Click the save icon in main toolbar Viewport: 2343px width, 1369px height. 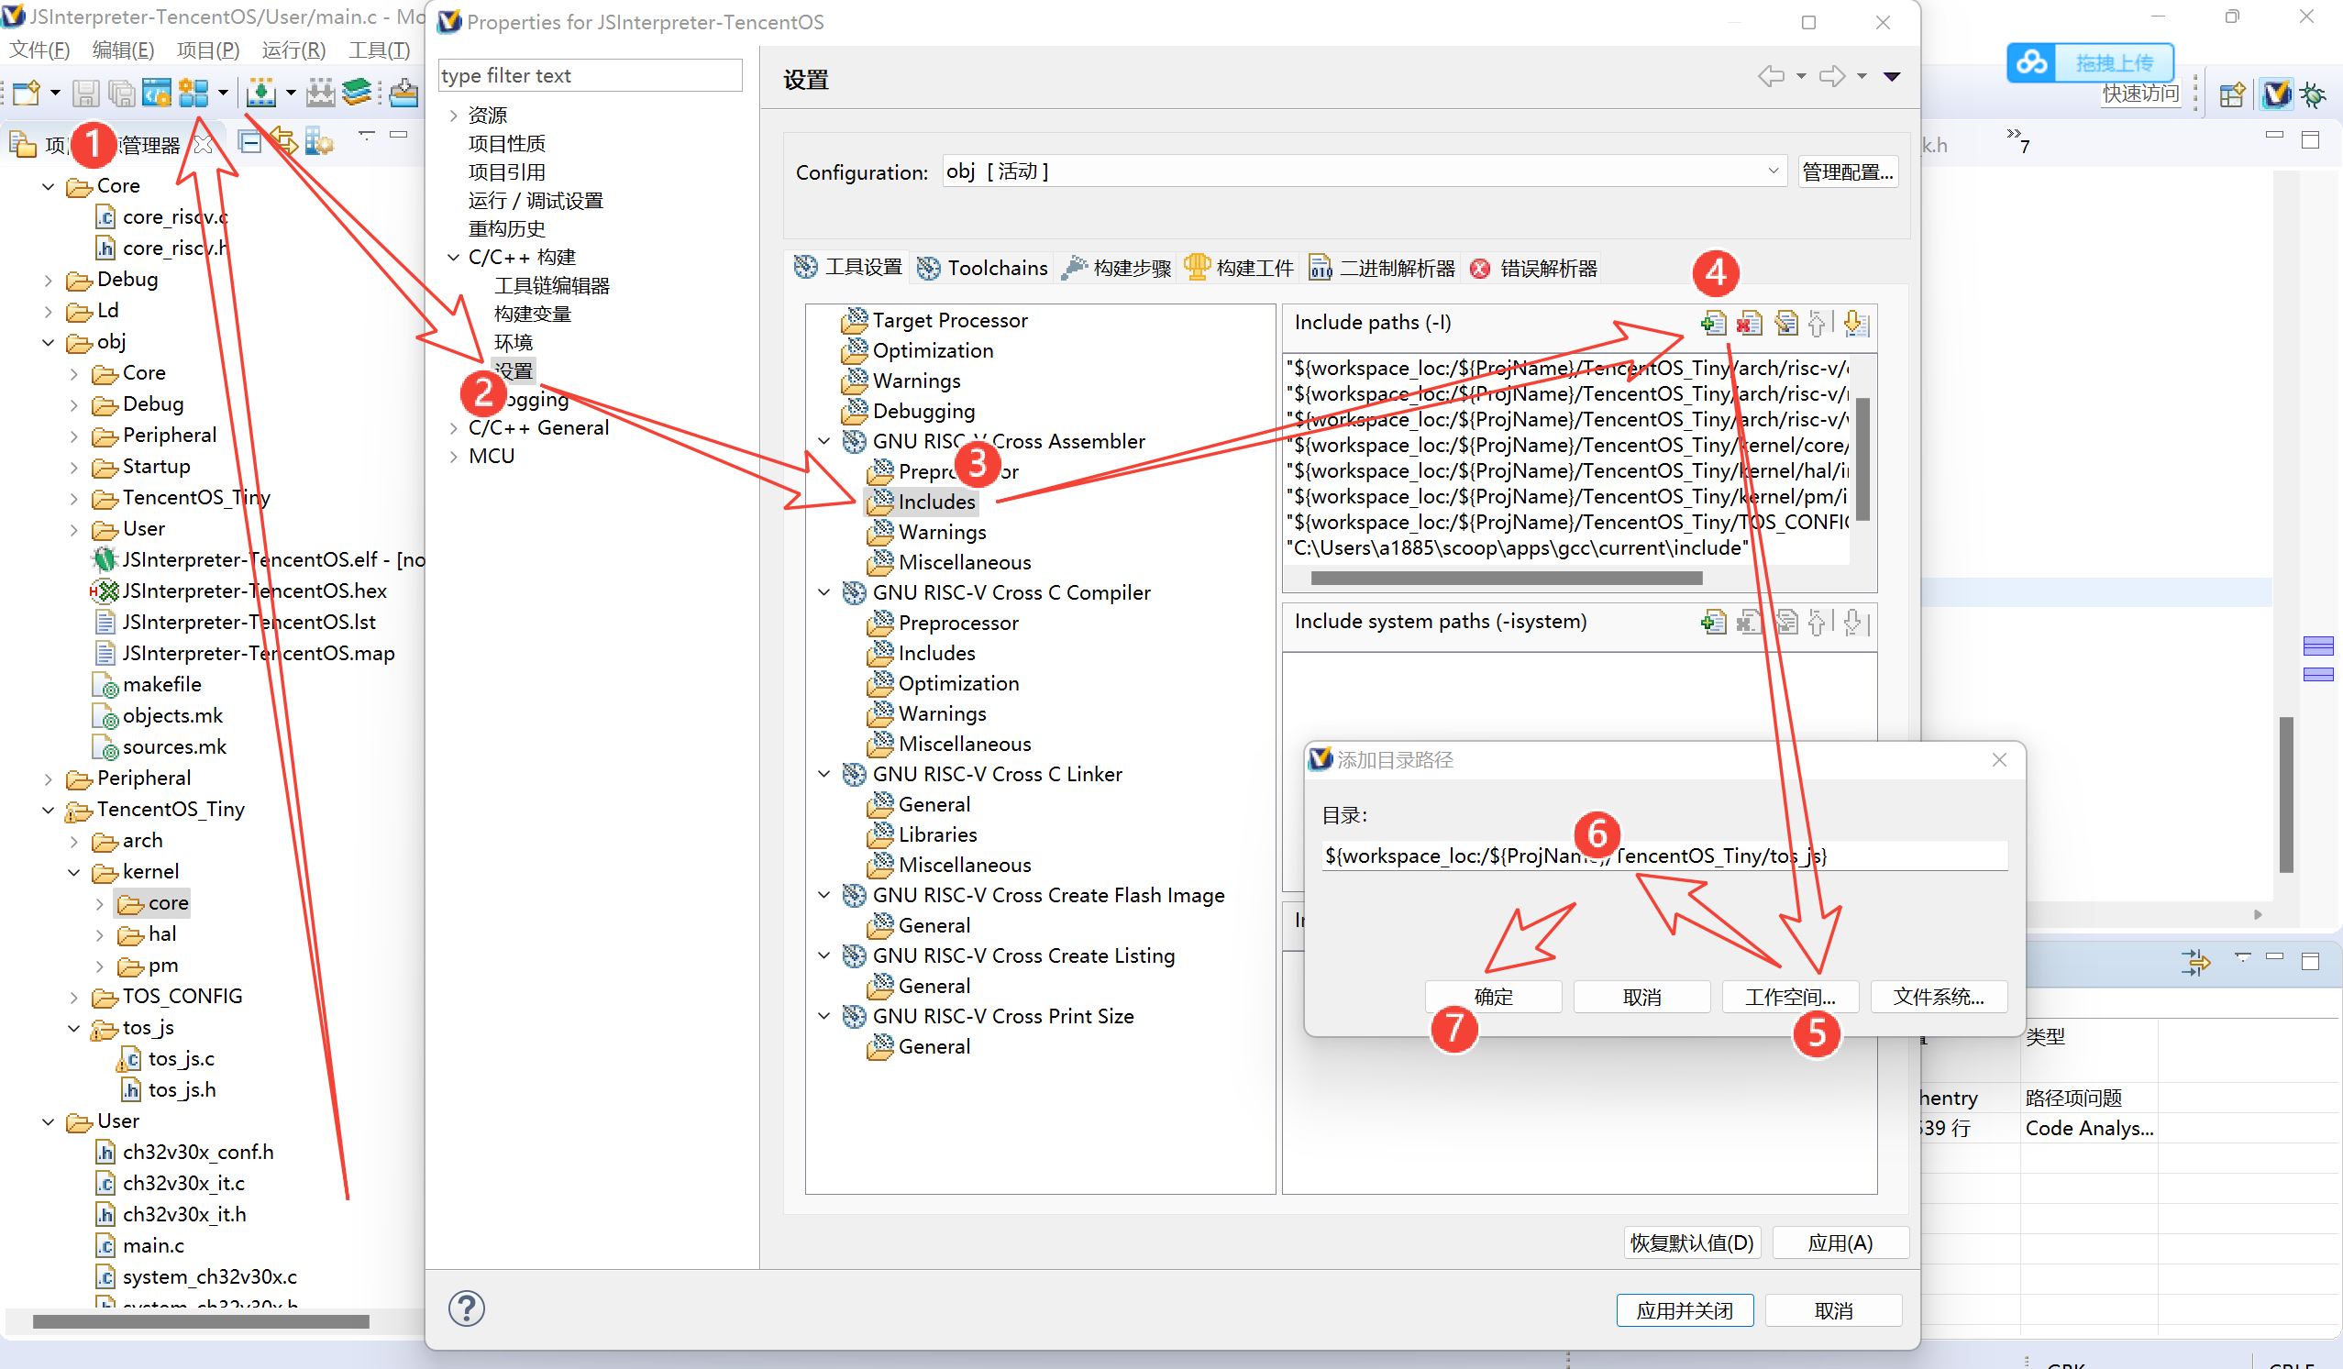[x=85, y=92]
